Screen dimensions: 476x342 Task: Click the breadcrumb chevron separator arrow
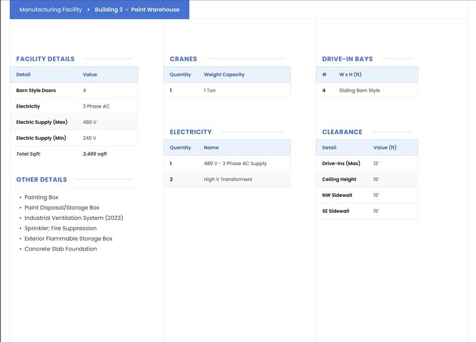(88, 10)
